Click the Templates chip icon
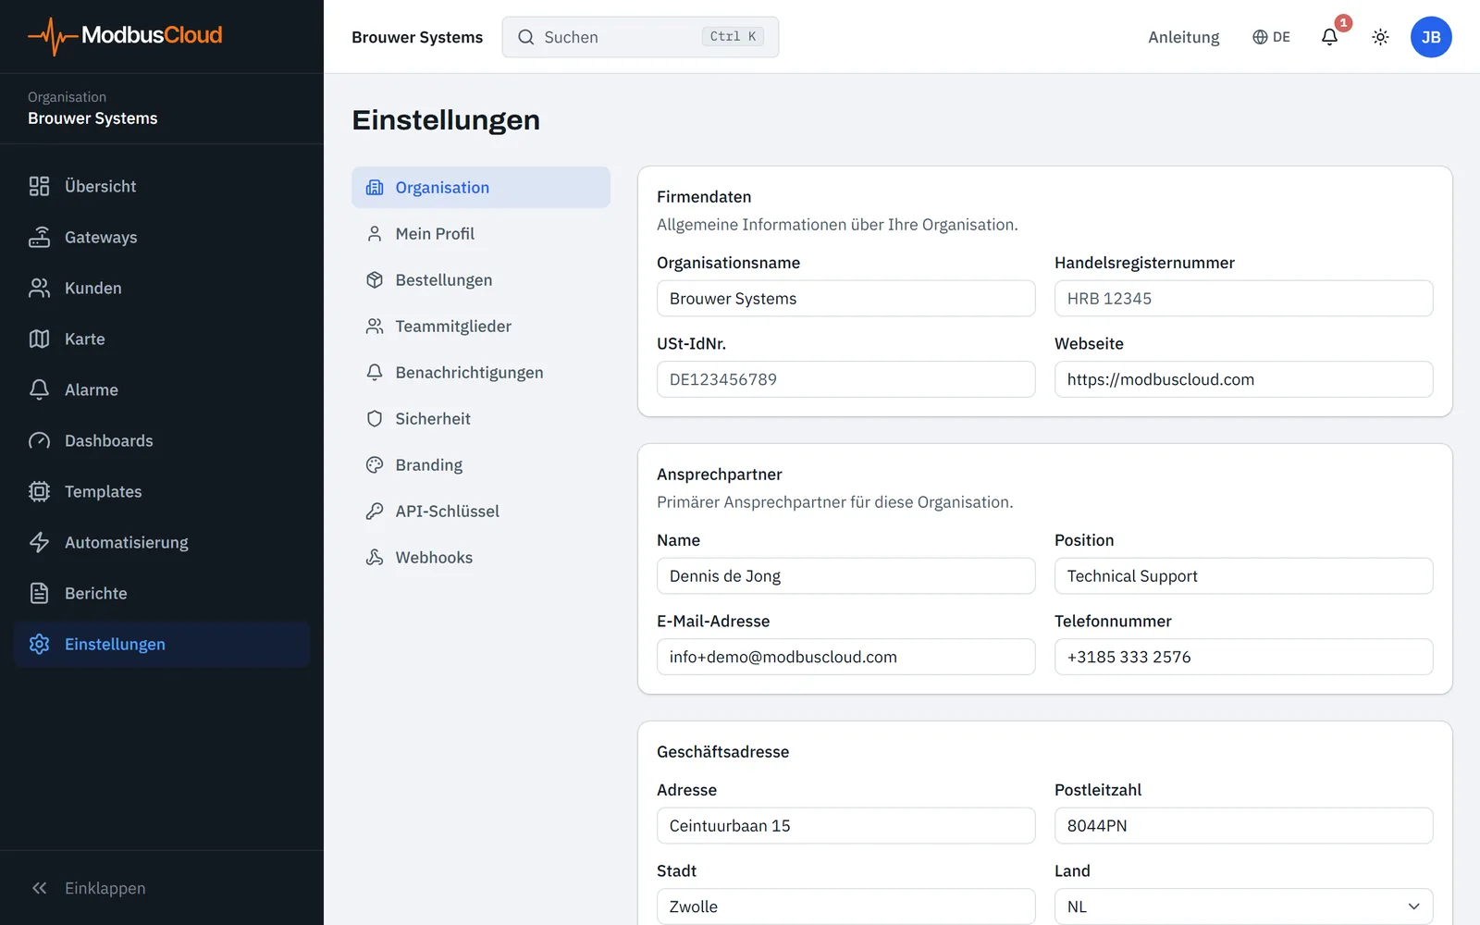This screenshot has height=925, width=1480. point(39,491)
